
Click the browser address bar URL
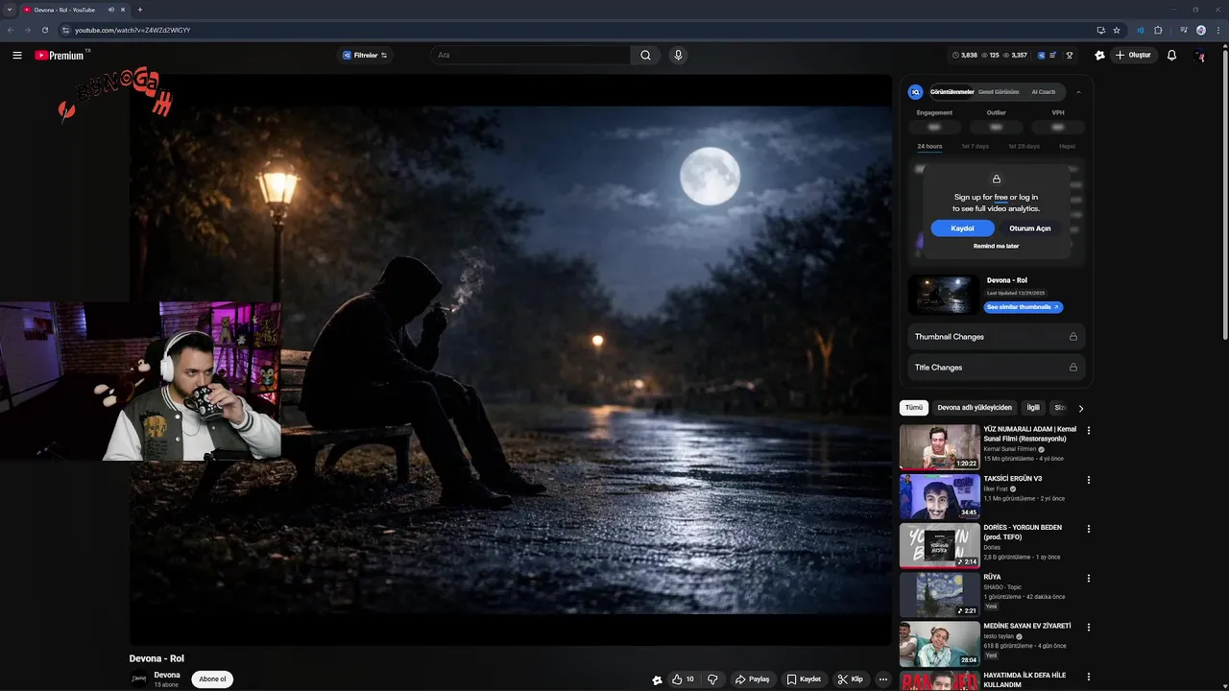tap(133, 30)
